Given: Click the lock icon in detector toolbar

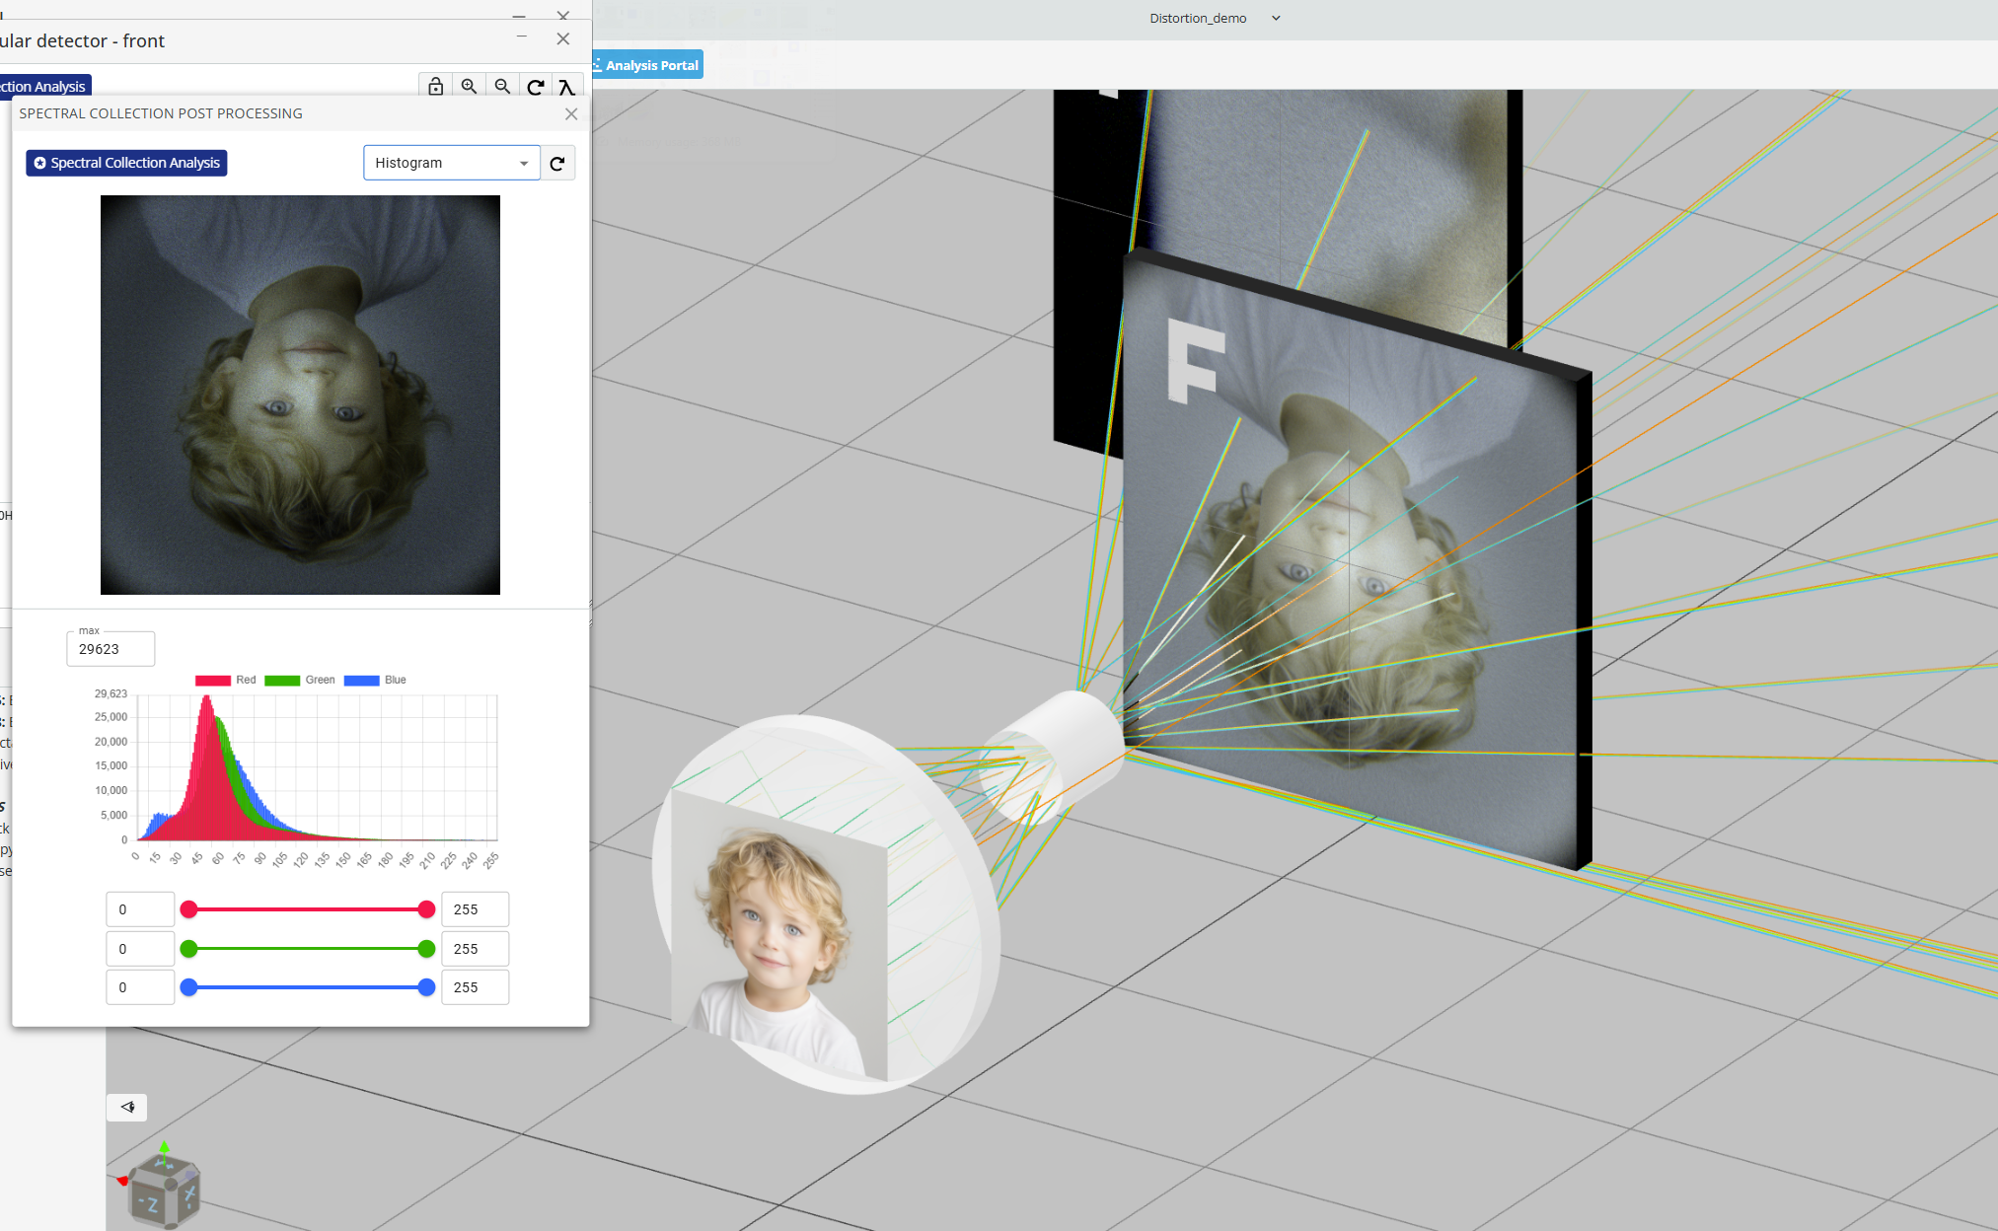Looking at the screenshot, I should click(435, 87).
